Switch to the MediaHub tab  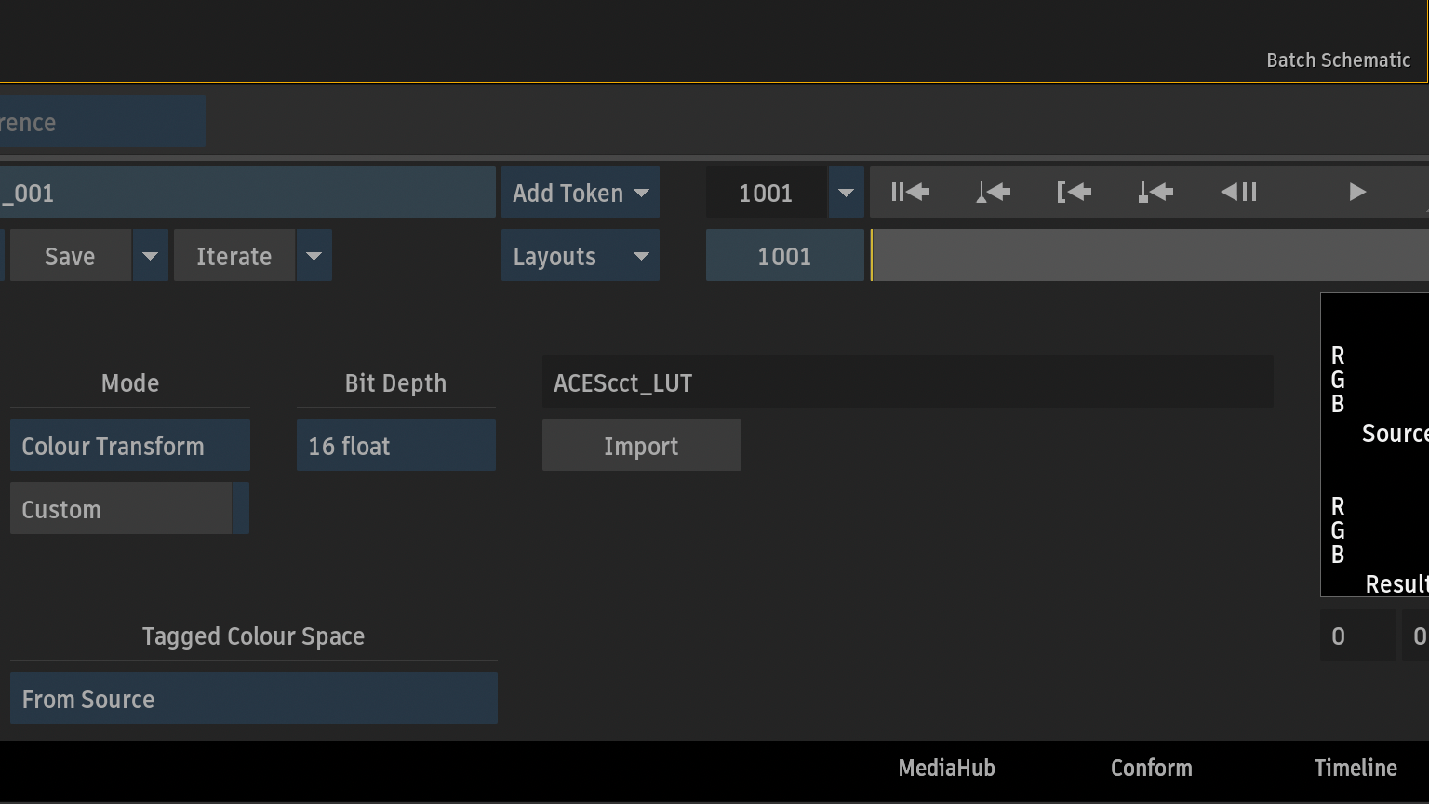[946, 768]
